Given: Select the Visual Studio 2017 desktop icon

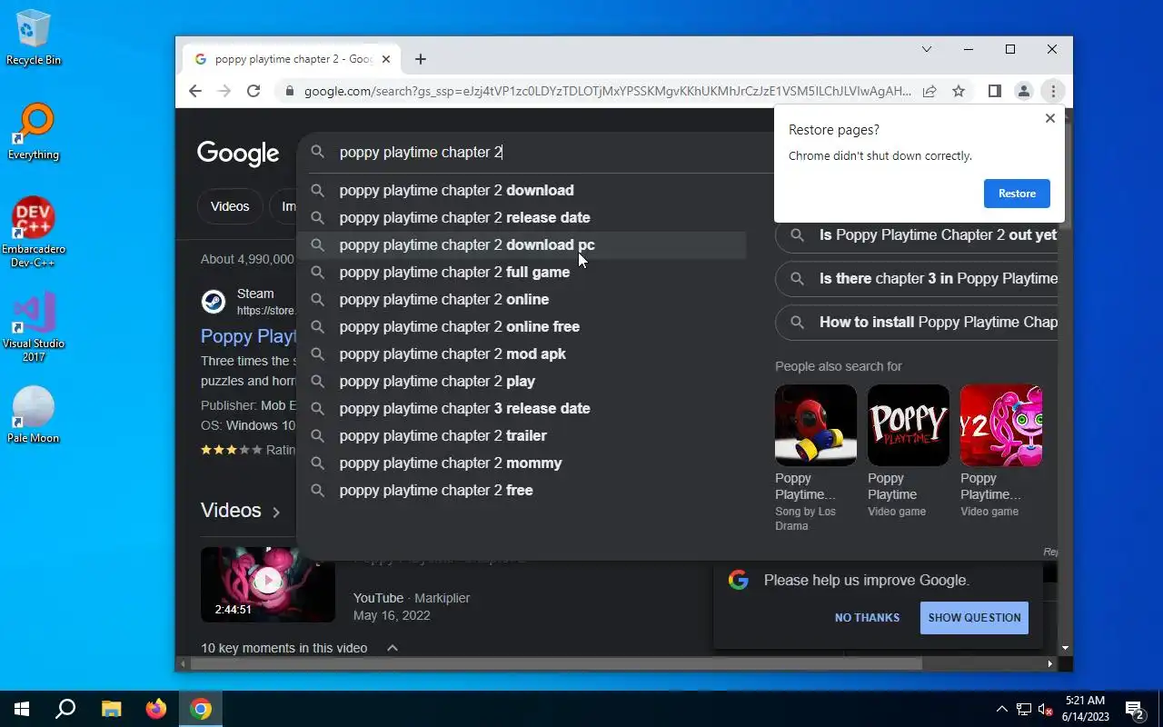Looking at the screenshot, I should click(34, 327).
